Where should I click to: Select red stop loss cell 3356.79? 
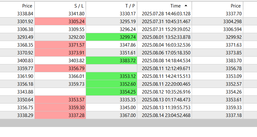[60, 68]
